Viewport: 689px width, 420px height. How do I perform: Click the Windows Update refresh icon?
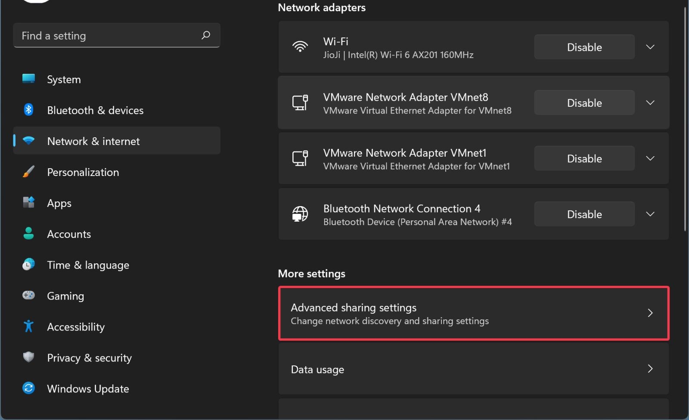pyautogui.click(x=28, y=388)
